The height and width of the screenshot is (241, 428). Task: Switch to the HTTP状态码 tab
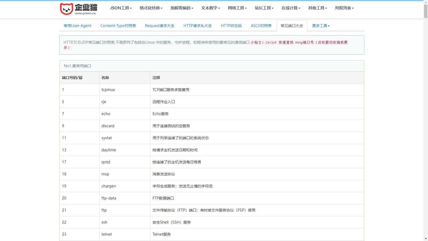coord(231,26)
